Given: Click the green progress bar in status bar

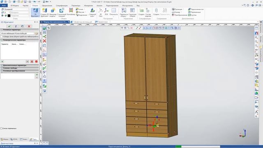Looking at the screenshot, I should 178,146.
